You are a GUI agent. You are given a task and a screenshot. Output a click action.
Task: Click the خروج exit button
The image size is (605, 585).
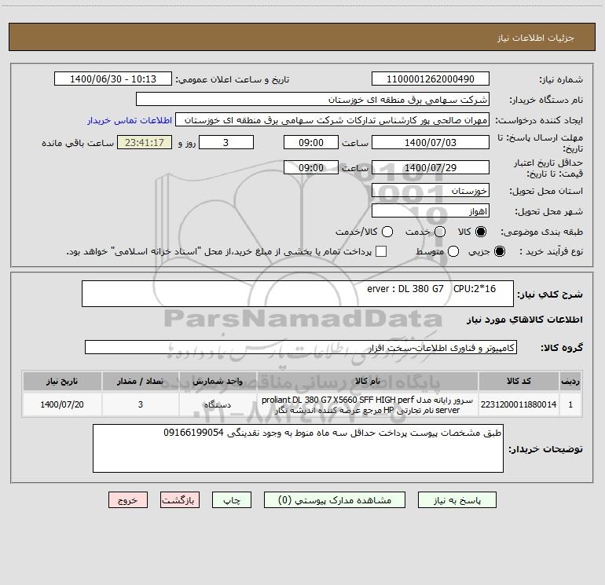coord(128,500)
